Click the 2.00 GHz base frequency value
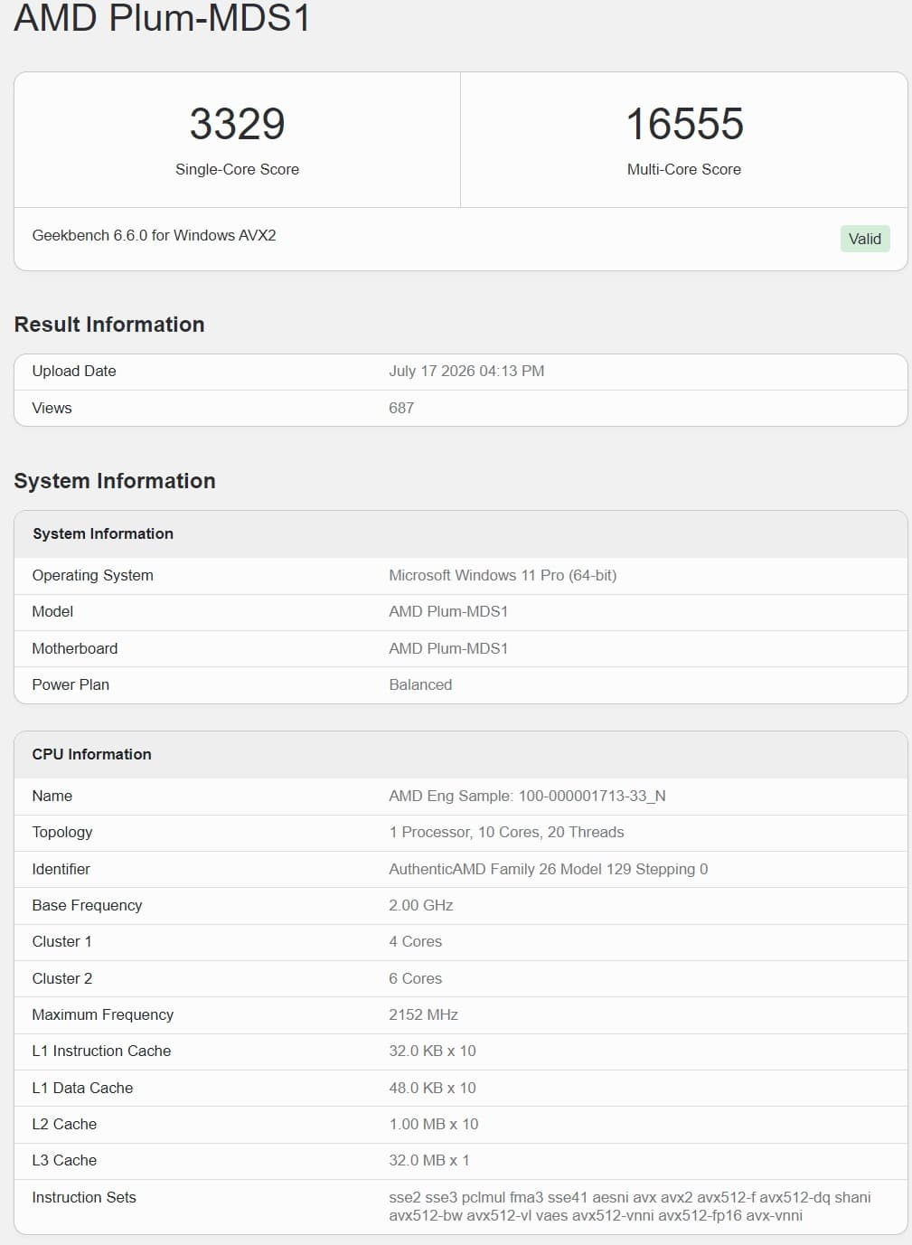This screenshot has width=912, height=1245. coord(421,905)
